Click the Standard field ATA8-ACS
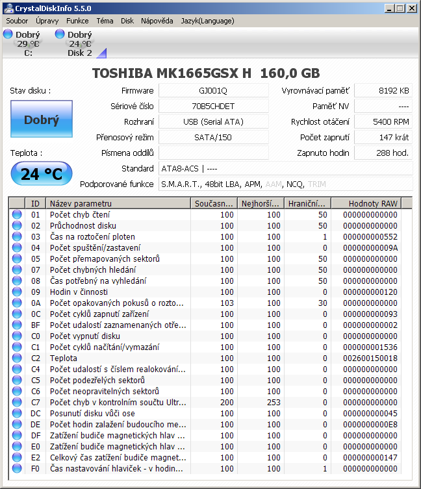 pos(286,169)
